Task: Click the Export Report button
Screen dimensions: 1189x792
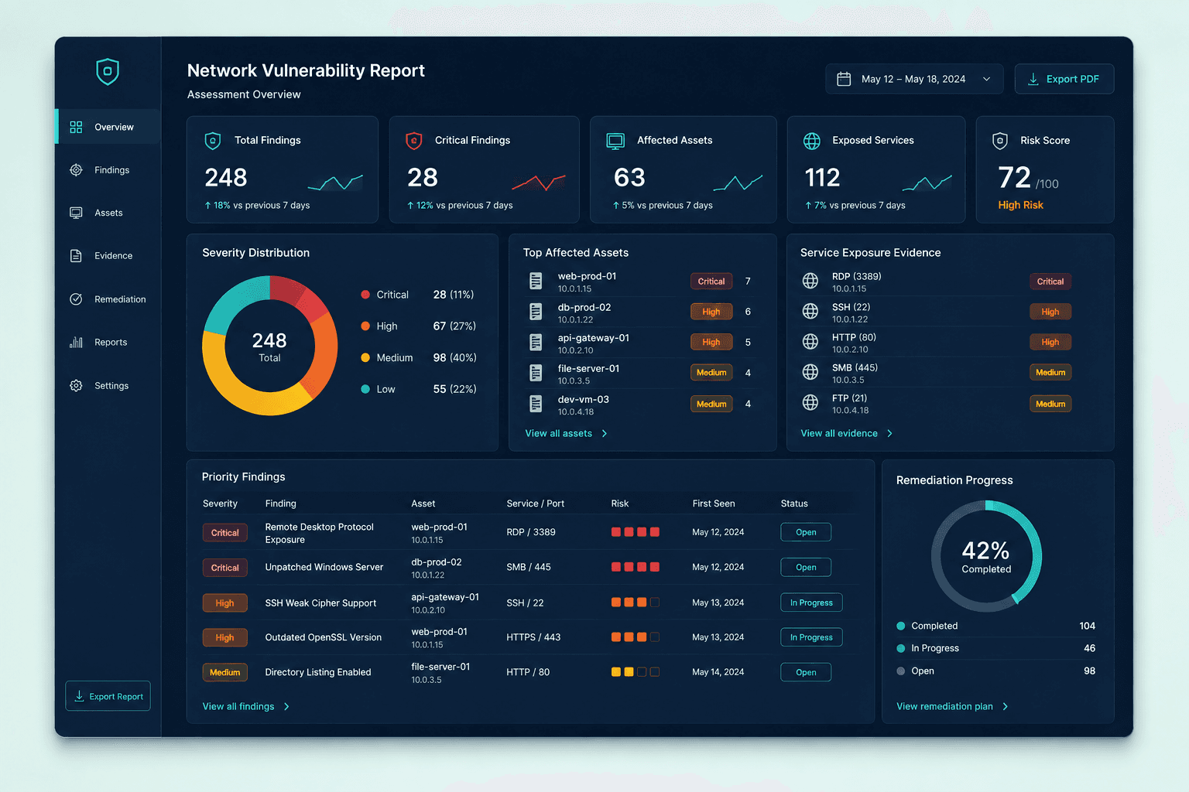Action: tap(108, 696)
